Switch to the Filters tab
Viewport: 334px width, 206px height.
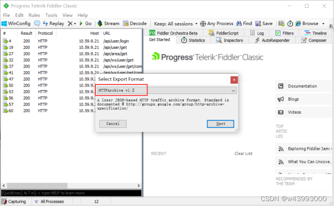(x=284, y=33)
